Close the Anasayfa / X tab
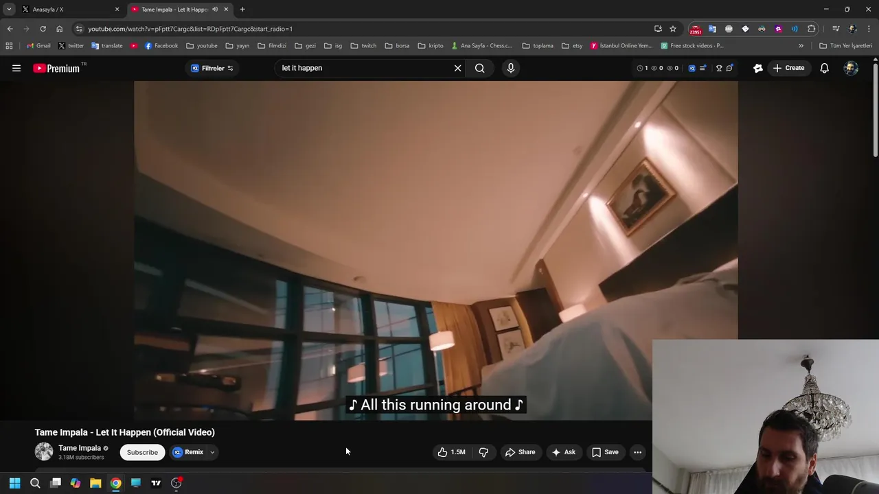 click(x=117, y=10)
